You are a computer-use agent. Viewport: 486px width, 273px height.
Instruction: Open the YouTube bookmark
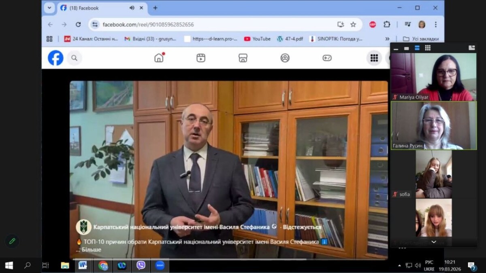click(257, 39)
